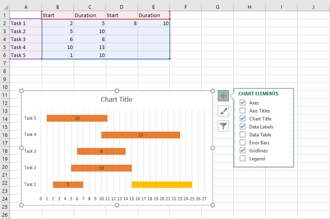The image size is (330, 219).
Task: Click cell B4 with value 6
Action: click(58, 39)
